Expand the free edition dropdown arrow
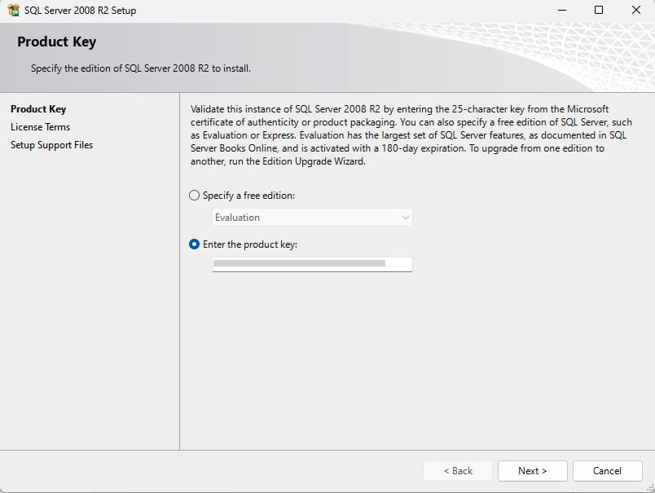 (x=405, y=218)
